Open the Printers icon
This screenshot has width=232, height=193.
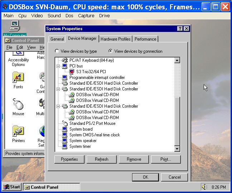(18, 131)
